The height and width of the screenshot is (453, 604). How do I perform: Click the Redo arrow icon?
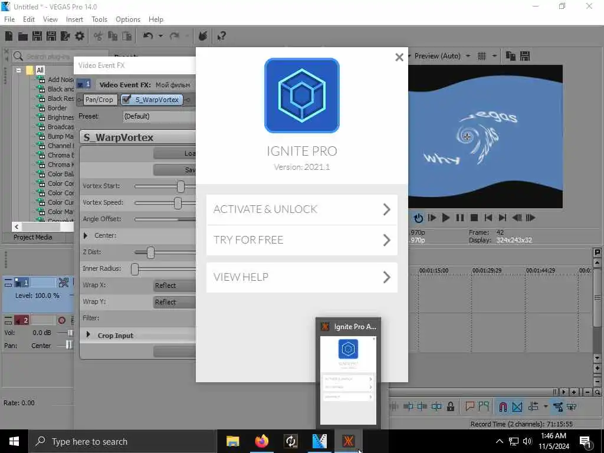pos(175,36)
